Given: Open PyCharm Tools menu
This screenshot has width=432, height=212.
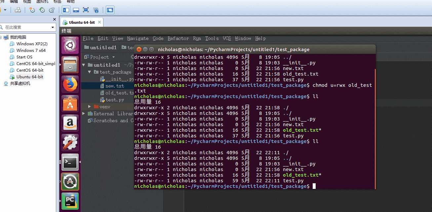Looking at the screenshot, I should [x=212, y=38].
